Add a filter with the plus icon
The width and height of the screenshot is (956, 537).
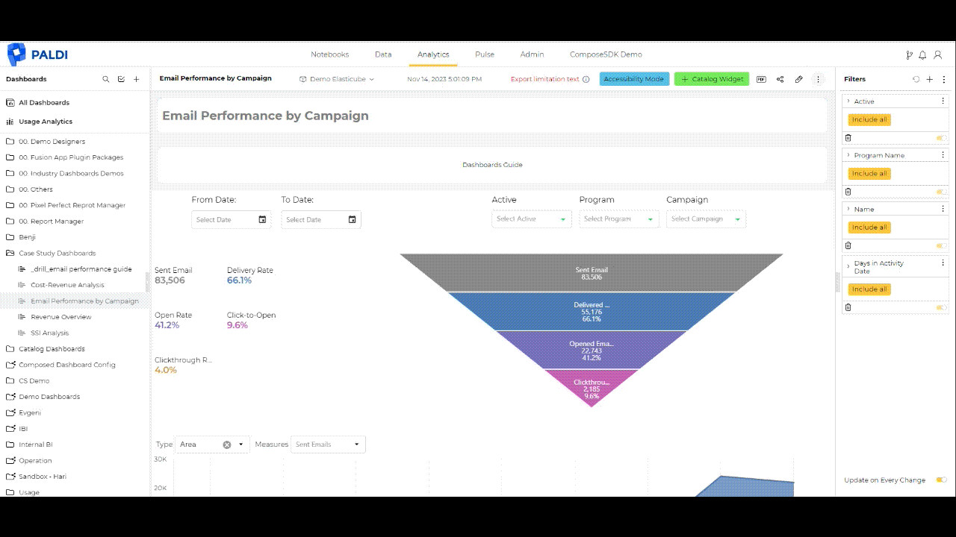pyautogui.click(x=930, y=79)
